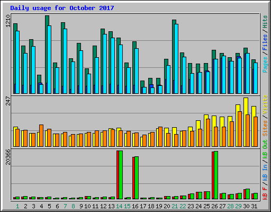
Task: Click day 1 on the axis
Action: [x=17, y=206]
